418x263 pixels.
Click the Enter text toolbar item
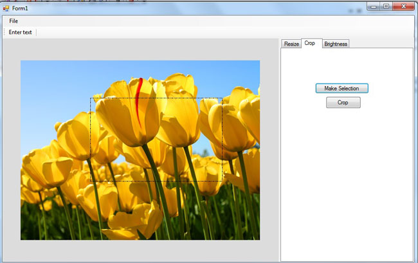pos(21,32)
